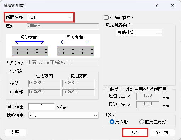Close the 底盤の配置 dialog
The image size is (181, 140).
pos(172,5)
